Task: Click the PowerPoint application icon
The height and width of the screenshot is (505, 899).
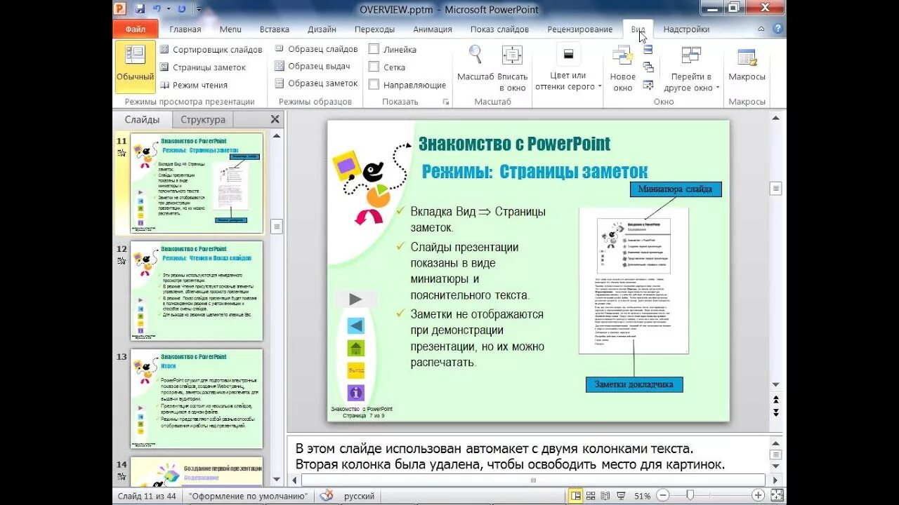Action: (119, 9)
